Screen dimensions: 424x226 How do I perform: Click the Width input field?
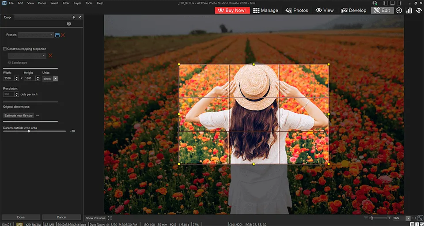pos(9,79)
